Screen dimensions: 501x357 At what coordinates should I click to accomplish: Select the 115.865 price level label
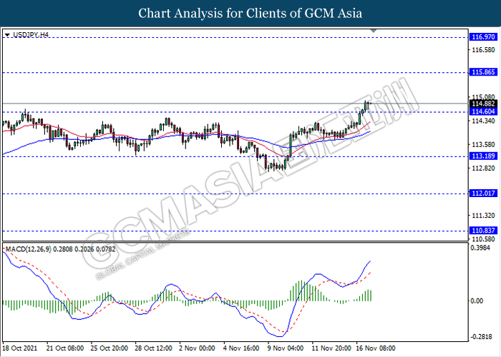483,72
